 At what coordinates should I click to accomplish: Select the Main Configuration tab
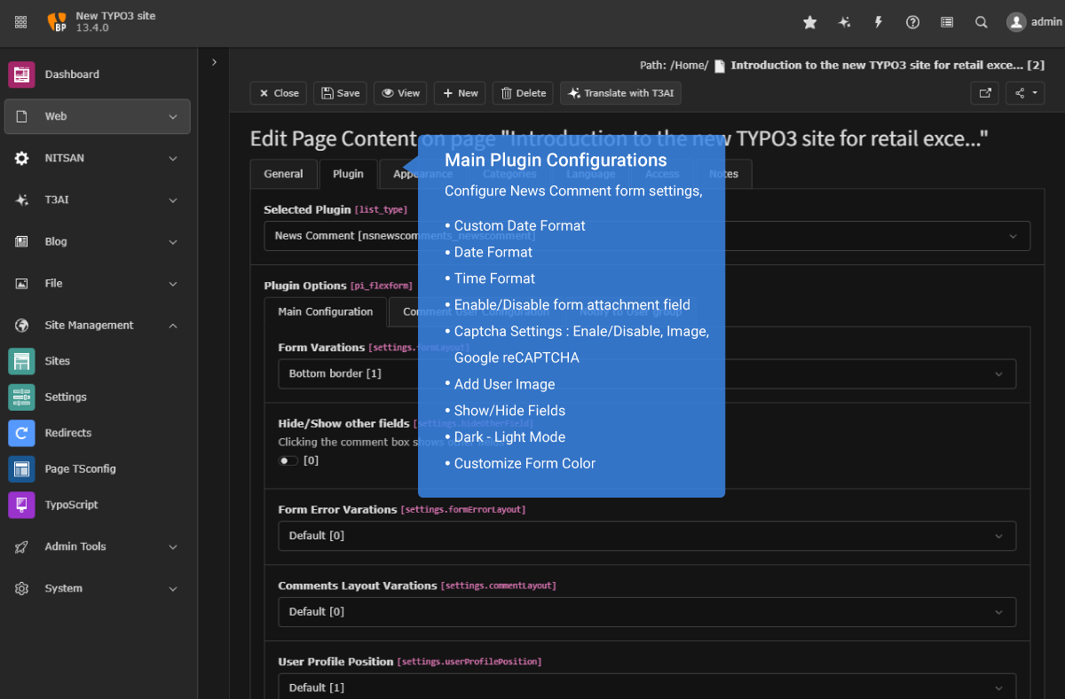pos(325,312)
